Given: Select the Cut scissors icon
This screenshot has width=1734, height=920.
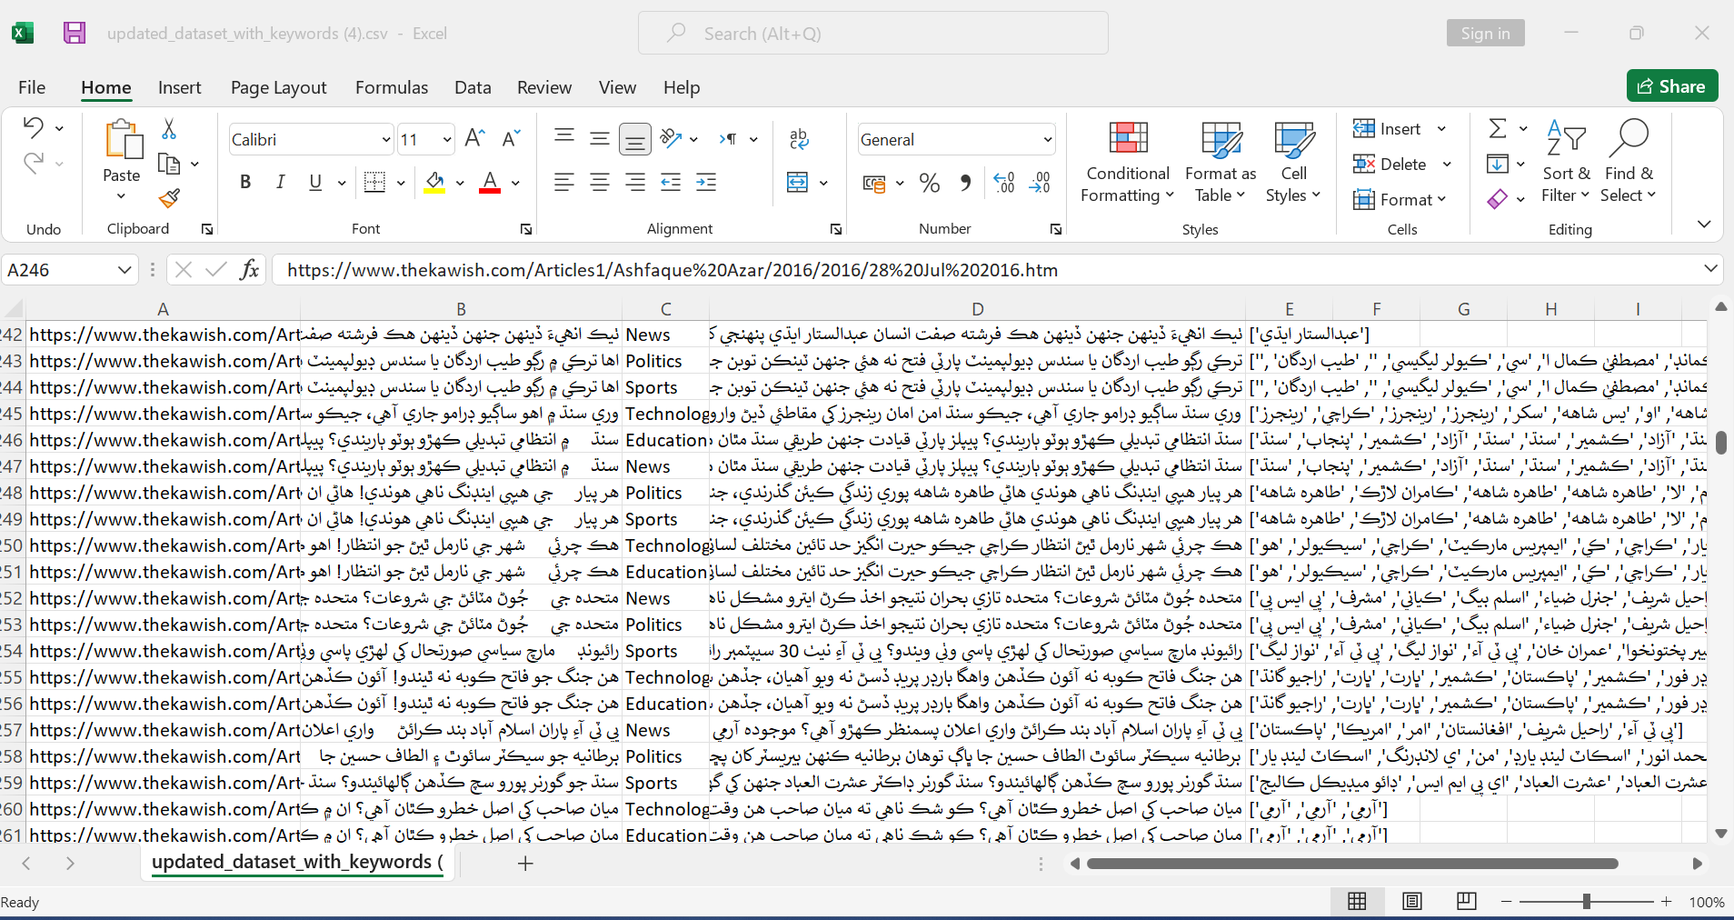Looking at the screenshot, I should click(169, 129).
